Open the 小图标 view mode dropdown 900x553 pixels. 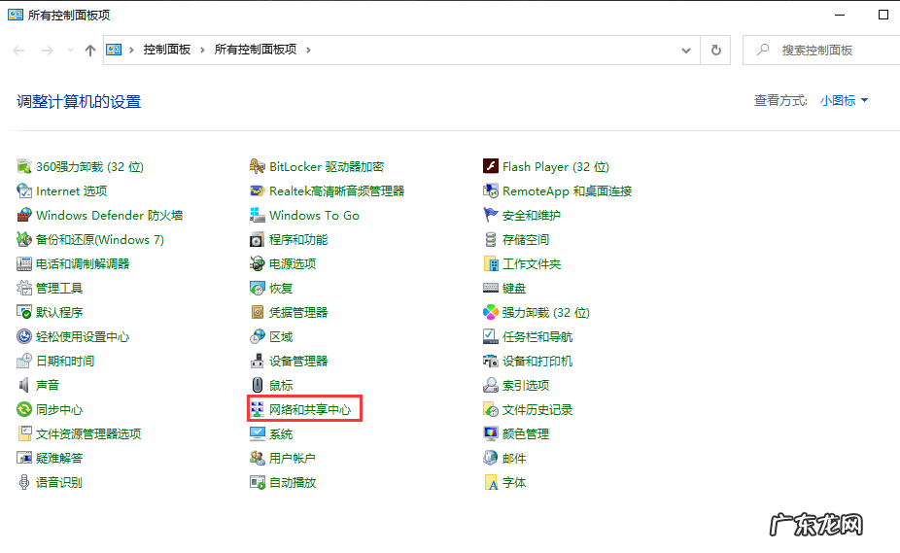[x=844, y=100]
